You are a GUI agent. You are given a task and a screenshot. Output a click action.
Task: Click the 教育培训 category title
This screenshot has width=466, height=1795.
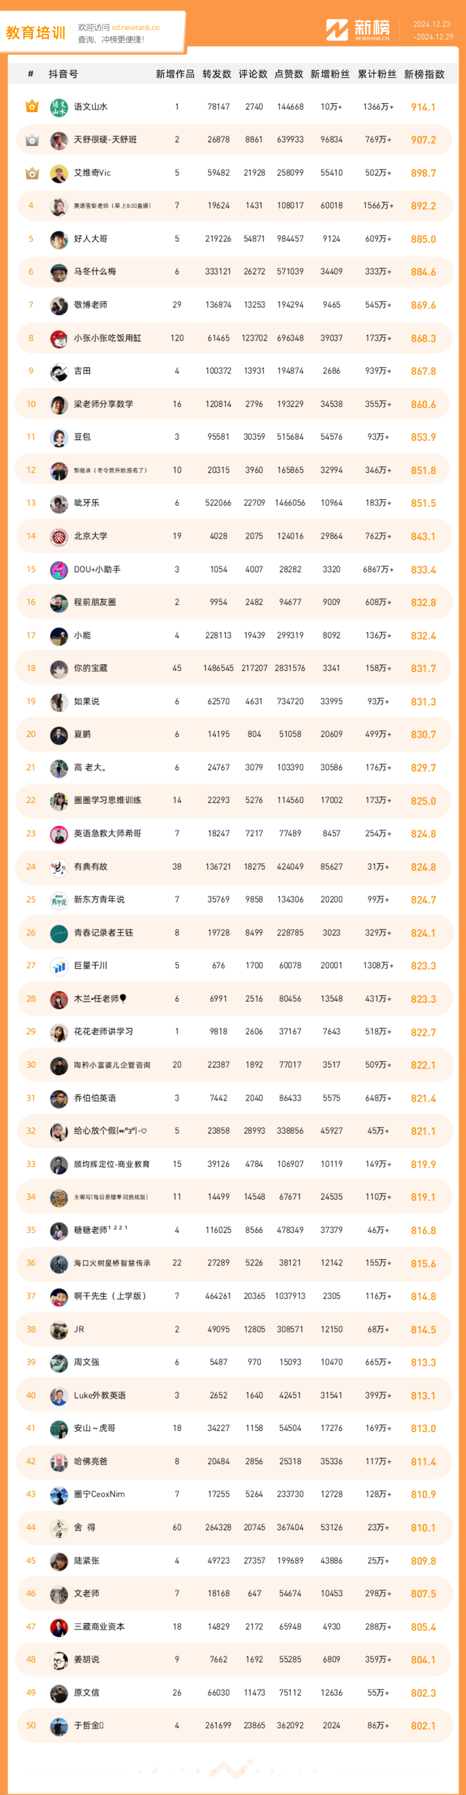click(35, 33)
